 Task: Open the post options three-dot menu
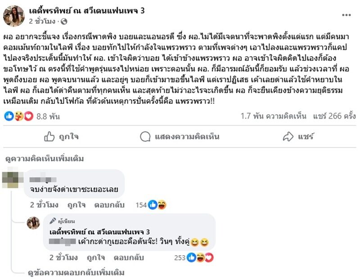coord(346,14)
